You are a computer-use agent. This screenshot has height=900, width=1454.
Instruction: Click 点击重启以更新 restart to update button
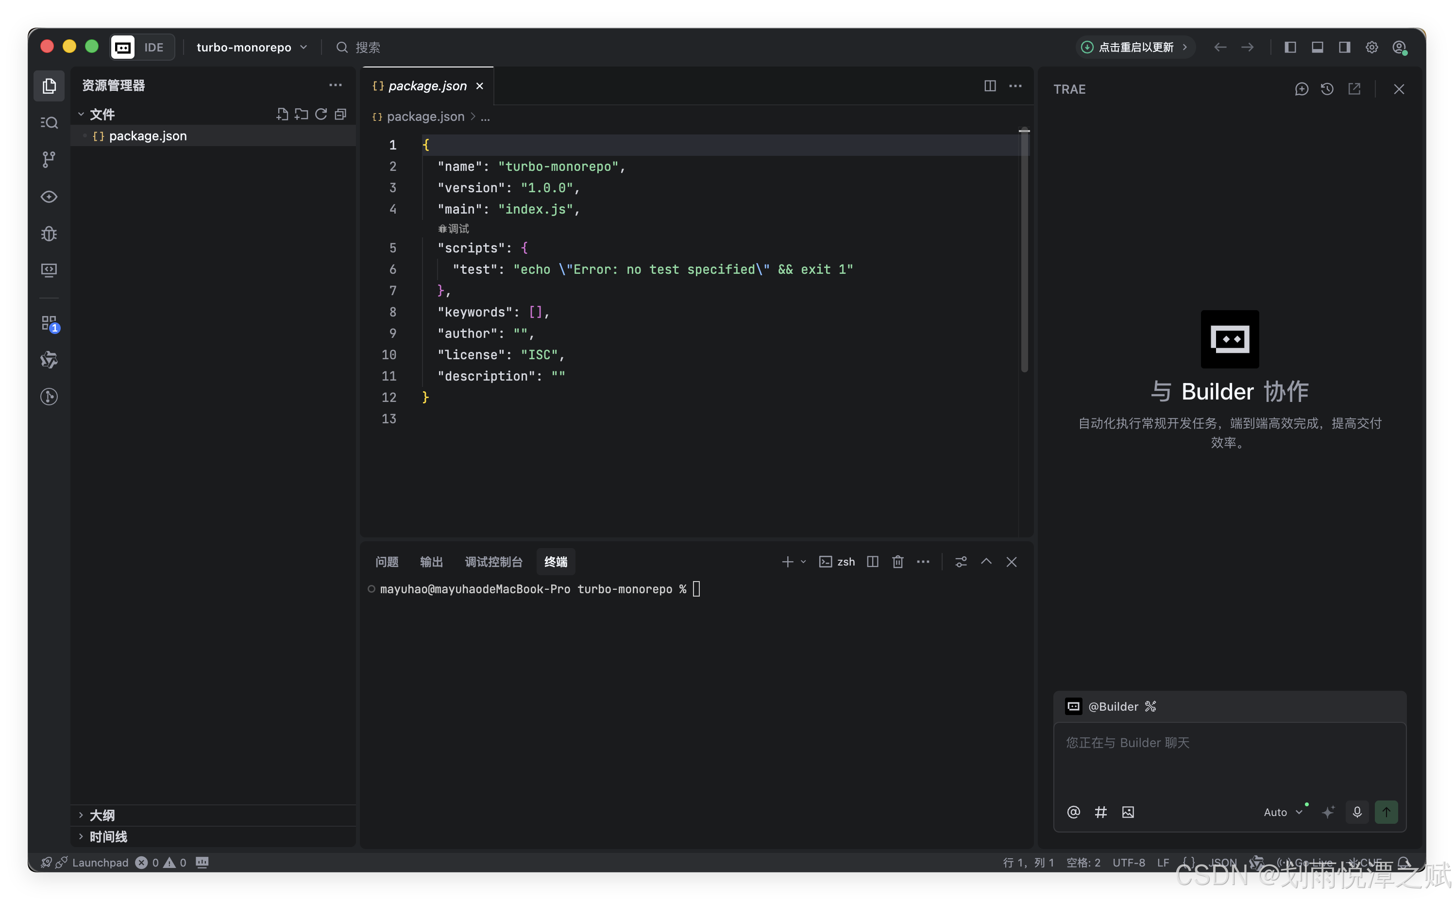click(1135, 47)
